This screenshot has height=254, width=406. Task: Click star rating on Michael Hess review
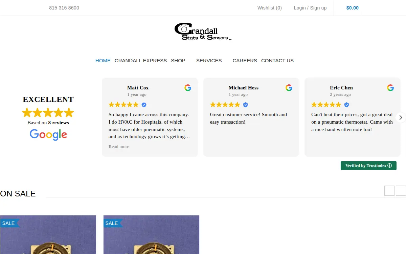225,105
